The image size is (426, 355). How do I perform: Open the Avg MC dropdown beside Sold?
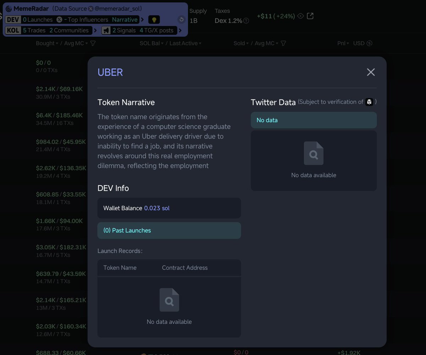[267, 43]
